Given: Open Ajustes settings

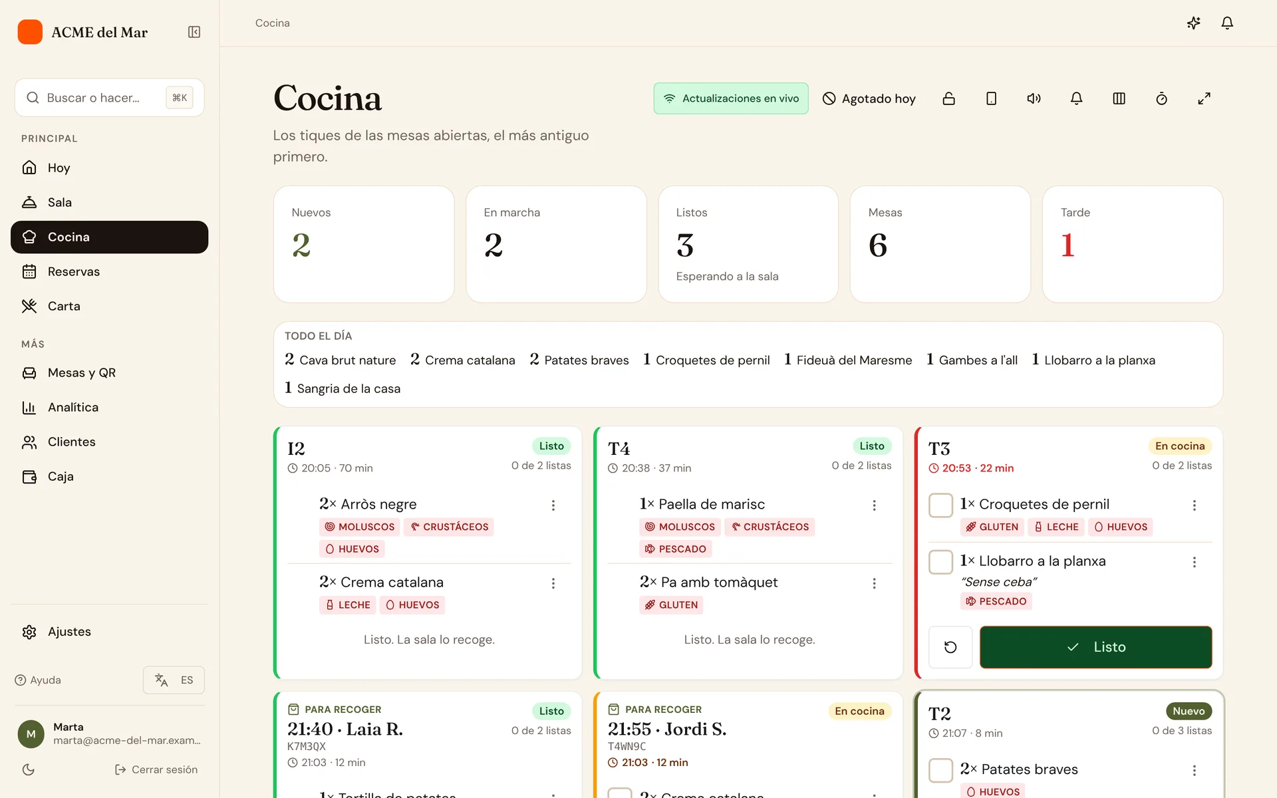Looking at the screenshot, I should pyautogui.click(x=110, y=632).
